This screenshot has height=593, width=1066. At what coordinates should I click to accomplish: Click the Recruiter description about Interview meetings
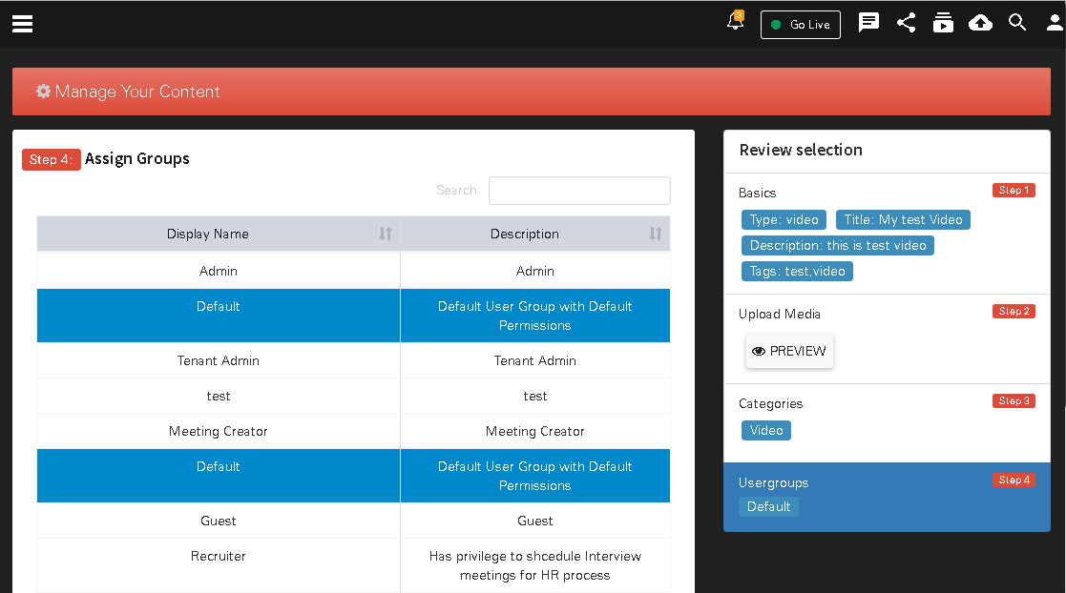pyautogui.click(x=535, y=565)
